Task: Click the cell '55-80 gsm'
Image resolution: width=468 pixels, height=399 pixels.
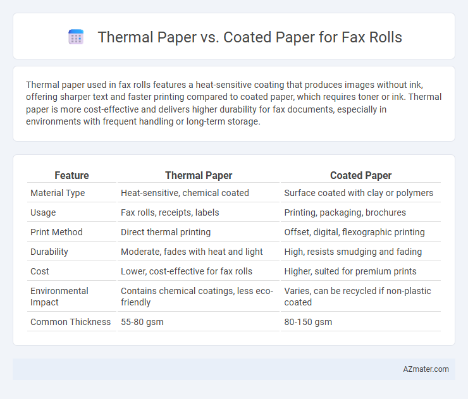Action: pyautogui.click(x=142, y=322)
